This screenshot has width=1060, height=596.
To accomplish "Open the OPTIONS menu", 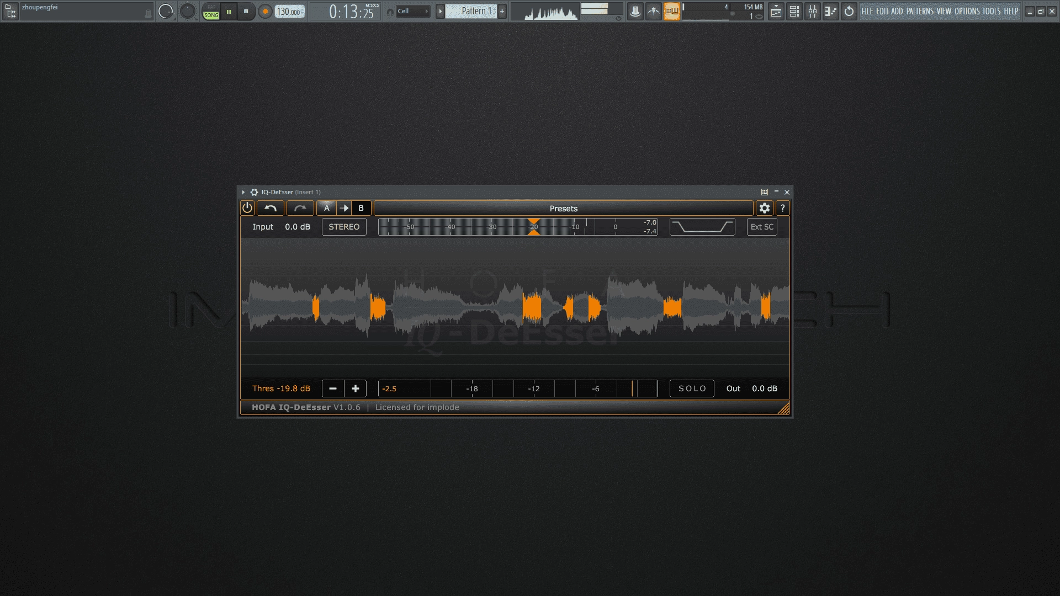I will [x=967, y=11].
